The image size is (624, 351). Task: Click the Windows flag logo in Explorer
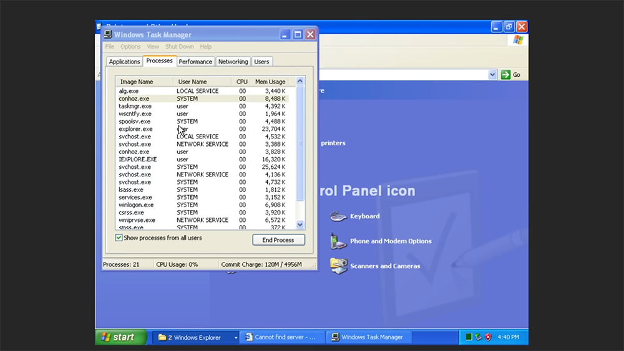coord(518,40)
